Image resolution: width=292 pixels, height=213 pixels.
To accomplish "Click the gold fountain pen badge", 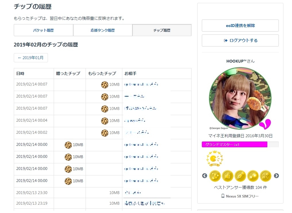I will point(240,176).
